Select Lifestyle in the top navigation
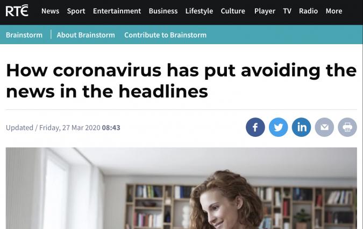363x229 pixels. pos(199,11)
